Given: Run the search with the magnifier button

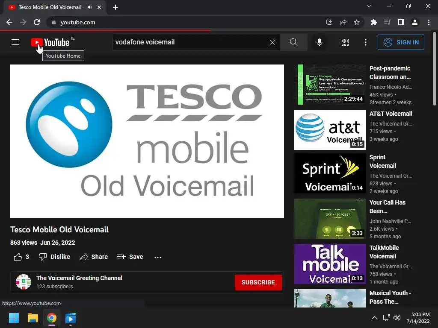Looking at the screenshot, I should pos(293,42).
